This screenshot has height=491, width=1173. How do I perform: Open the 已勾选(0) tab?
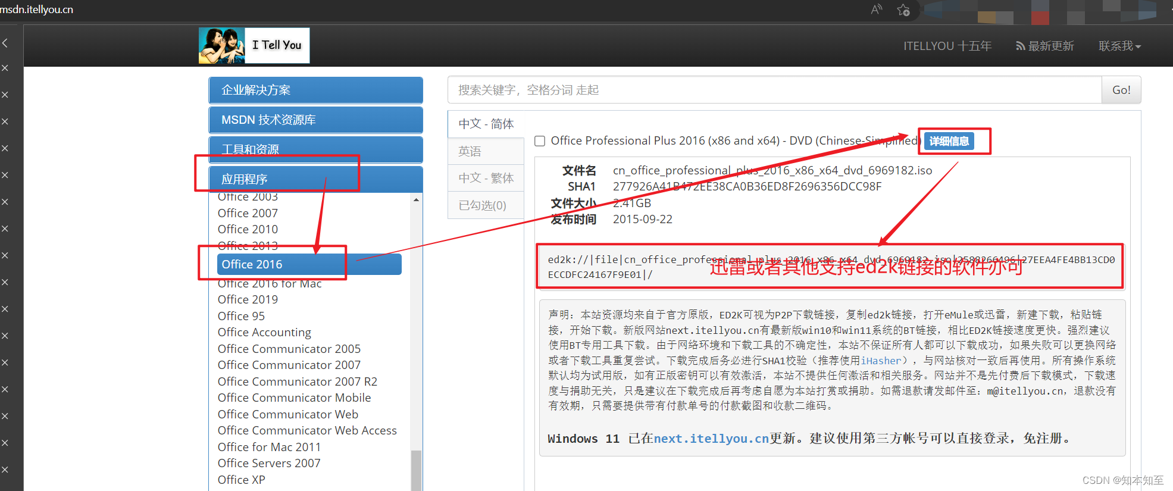[486, 205]
